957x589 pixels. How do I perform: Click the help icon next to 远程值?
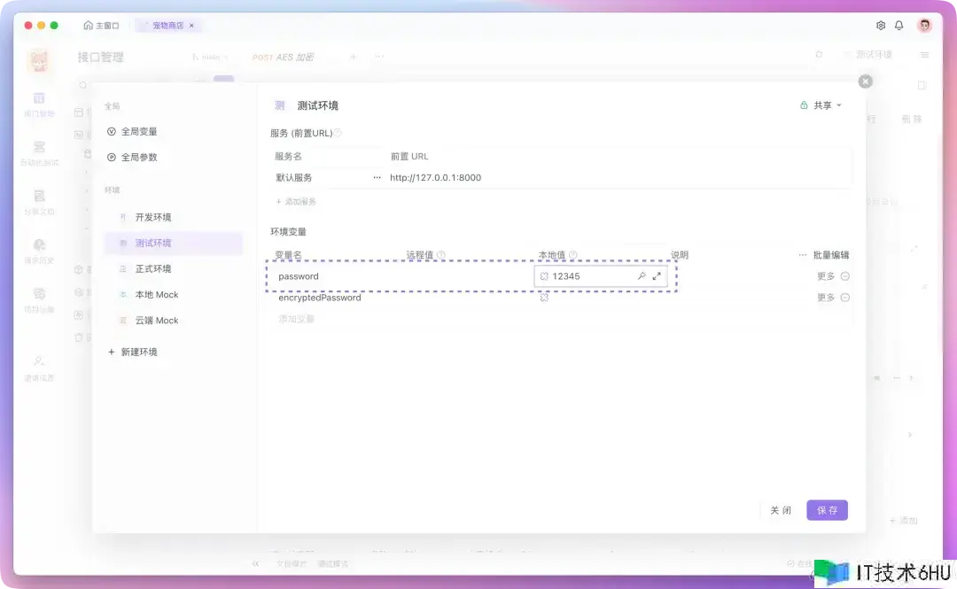point(440,255)
